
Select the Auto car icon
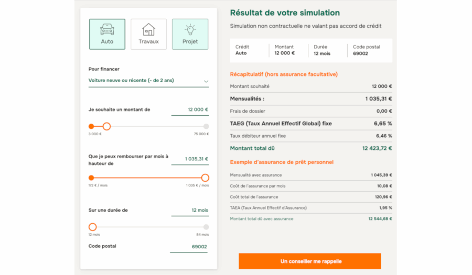pos(107,29)
